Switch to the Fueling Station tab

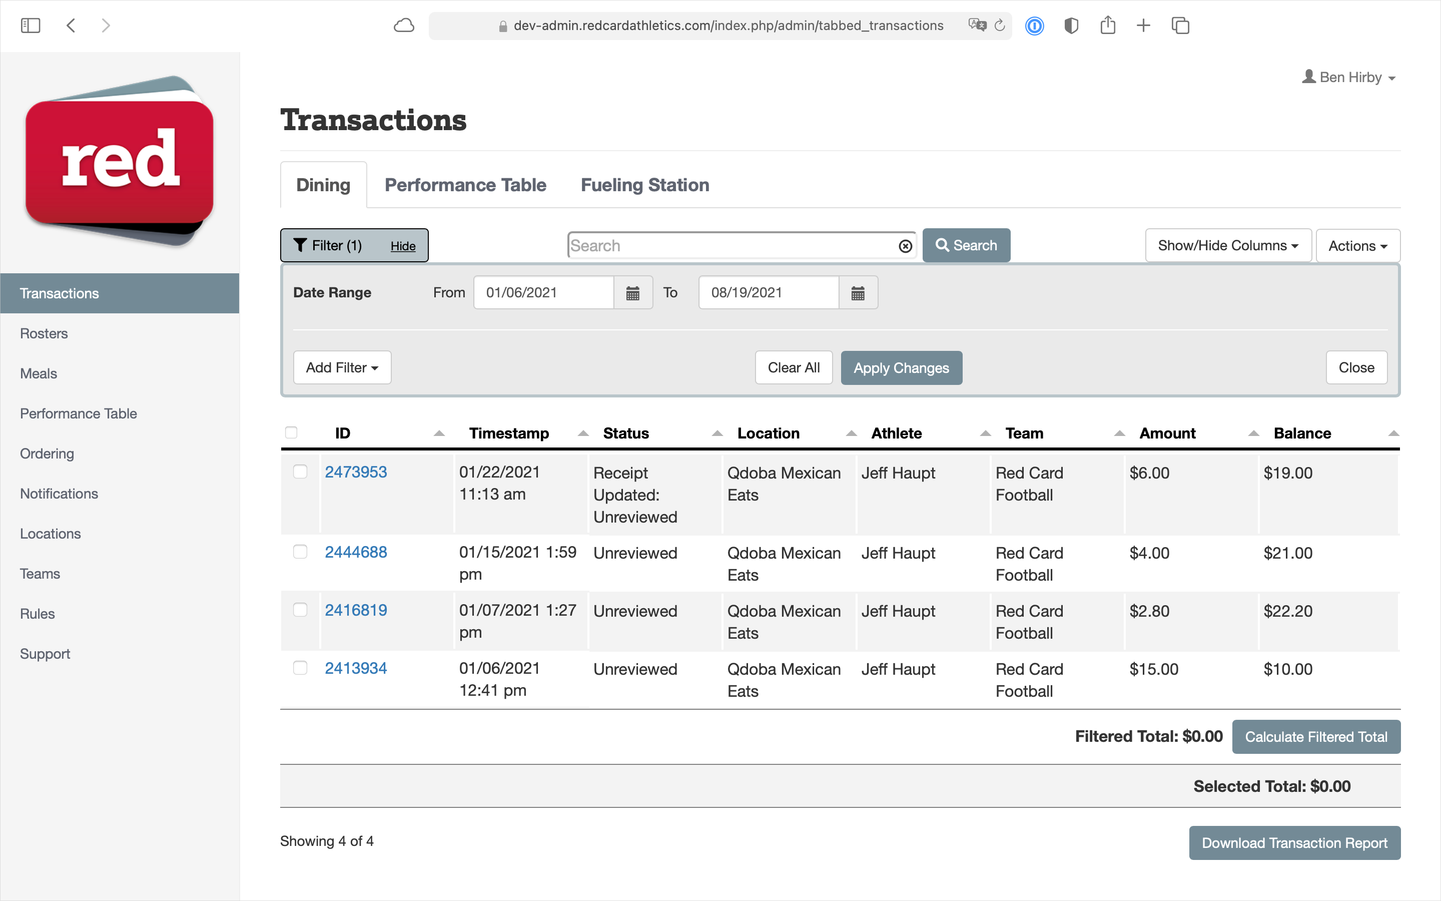click(645, 185)
